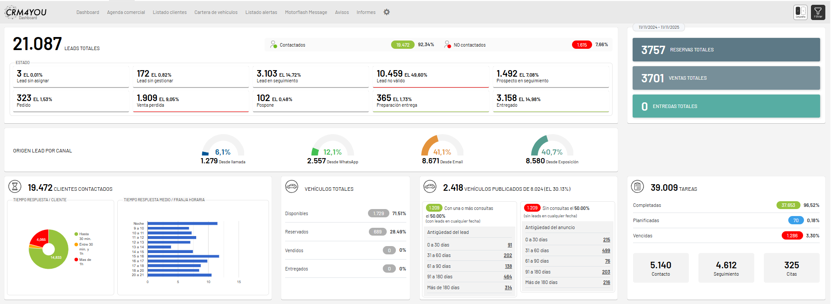Click the red pie slice labeled 4,065

point(40,238)
